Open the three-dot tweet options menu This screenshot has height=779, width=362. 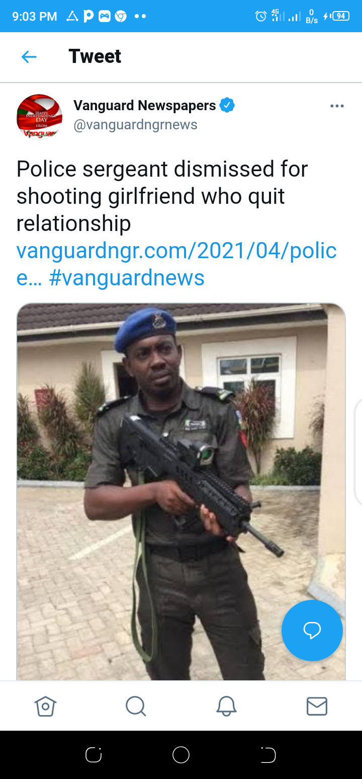(337, 106)
